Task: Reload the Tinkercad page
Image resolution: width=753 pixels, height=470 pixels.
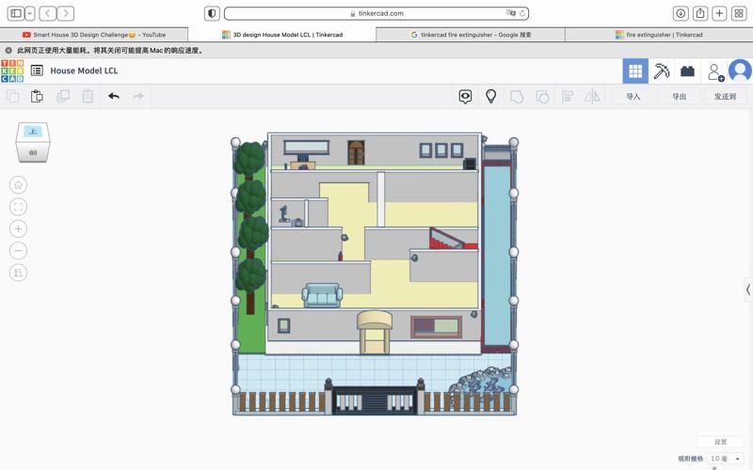Action: pyautogui.click(x=522, y=13)
